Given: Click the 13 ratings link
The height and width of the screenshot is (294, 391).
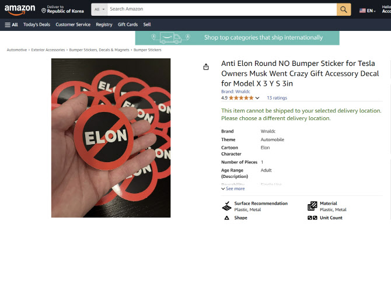Looking at the screenshot, I should click(277, 98).
